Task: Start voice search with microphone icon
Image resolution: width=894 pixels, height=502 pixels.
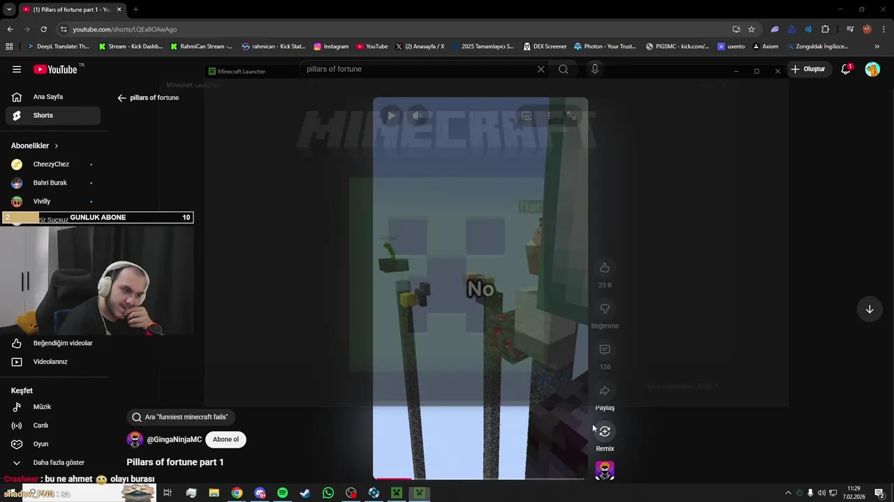Action: 595,69
